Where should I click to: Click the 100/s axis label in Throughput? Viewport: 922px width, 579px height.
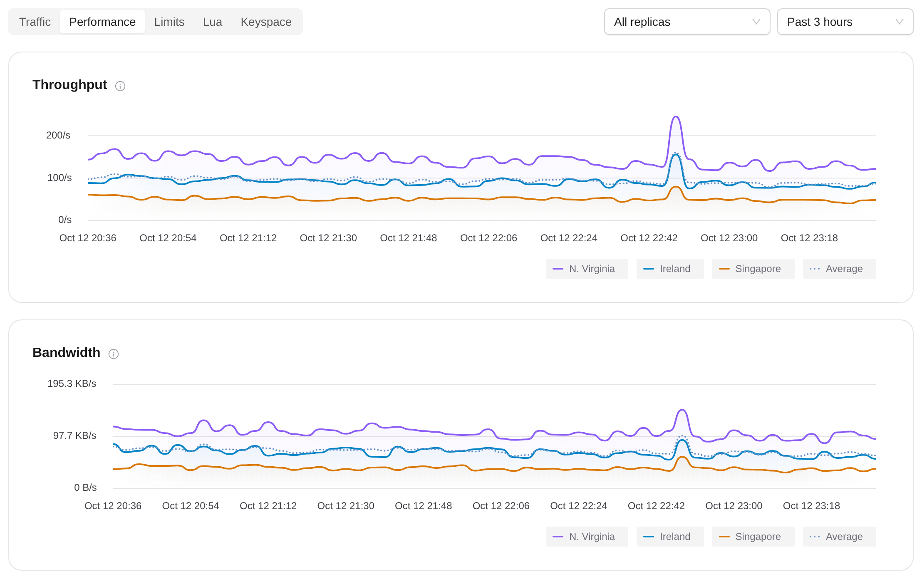(59, 178)
